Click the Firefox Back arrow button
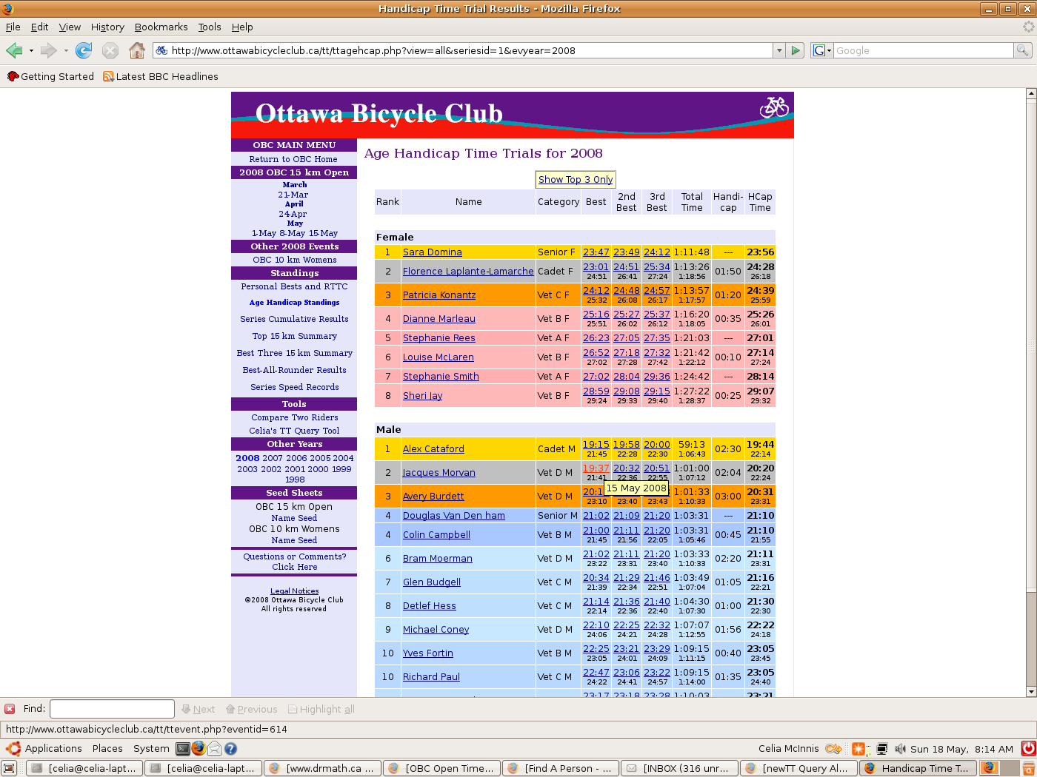 coord(14,50)
